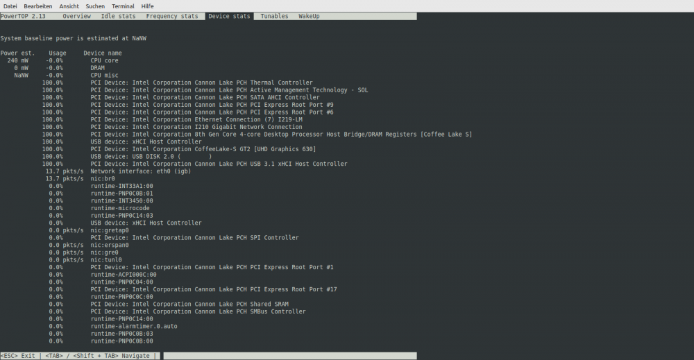Select the UHD Graphics 630 row
The height and width of the screenshot is (360, 694).
tap(179, 149)
